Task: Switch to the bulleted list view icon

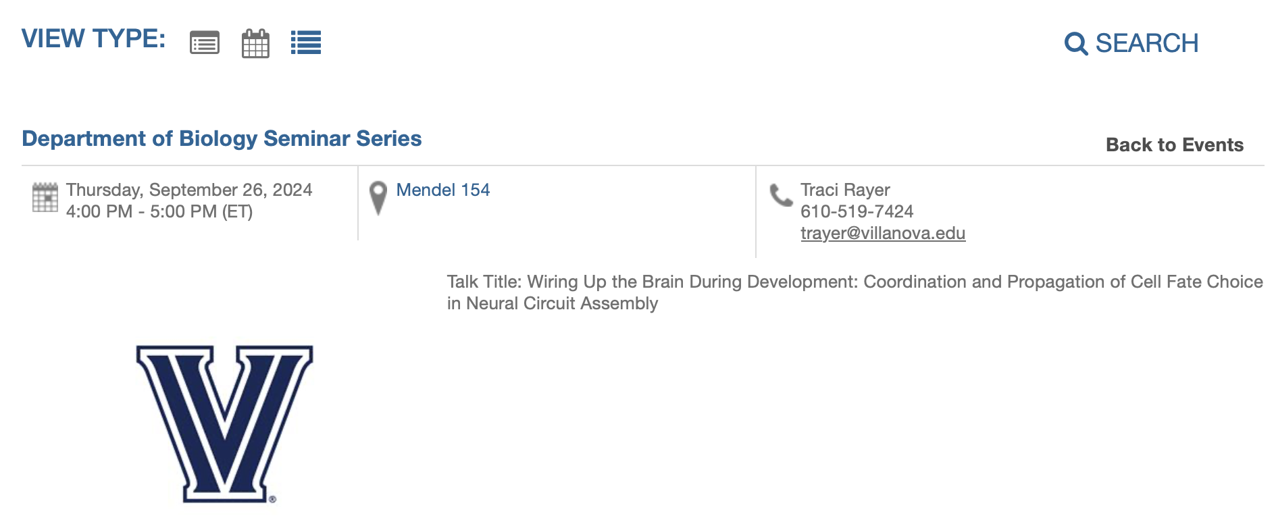Action: 306,43
